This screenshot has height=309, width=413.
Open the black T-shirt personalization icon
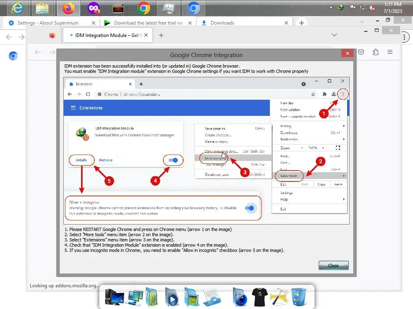pos(260,297)
